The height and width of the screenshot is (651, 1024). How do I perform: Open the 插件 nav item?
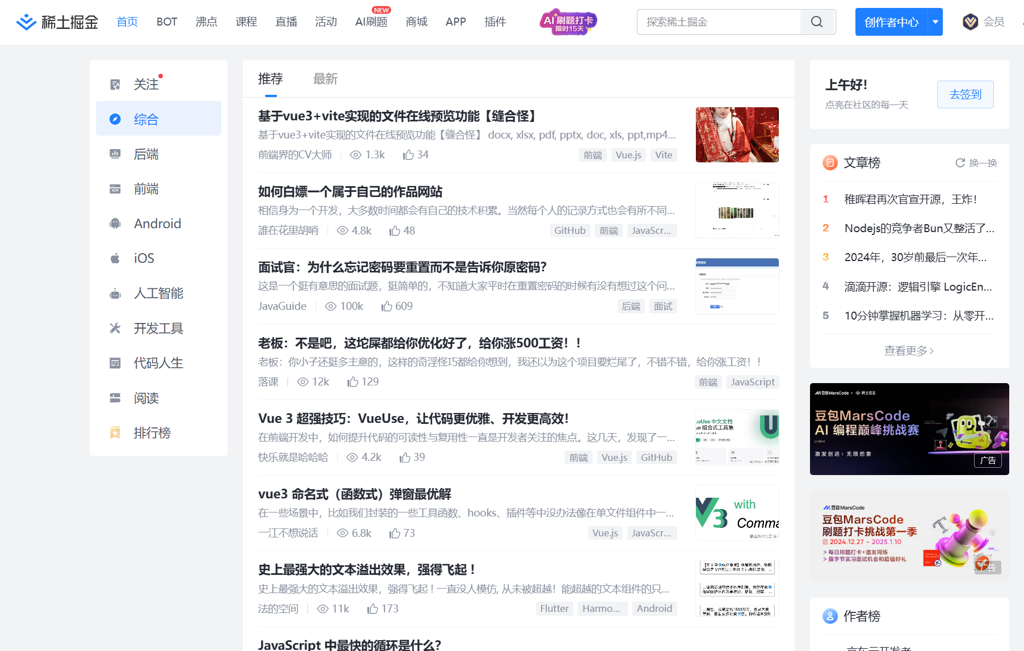pos(495,22)
